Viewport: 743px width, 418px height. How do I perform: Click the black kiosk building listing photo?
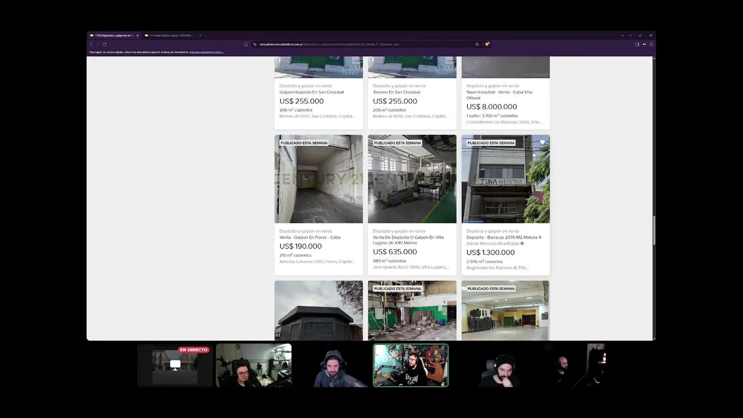319,311
